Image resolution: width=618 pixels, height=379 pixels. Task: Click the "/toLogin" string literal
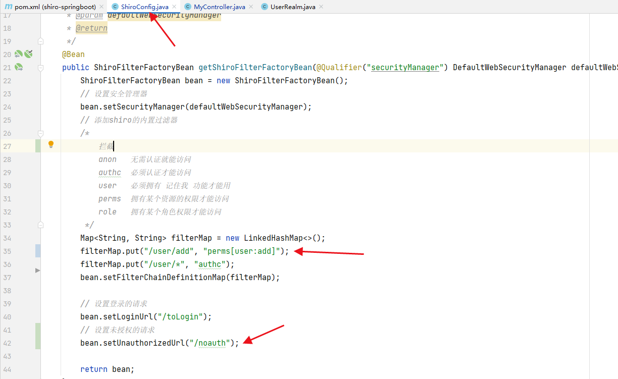pos(180,316)
